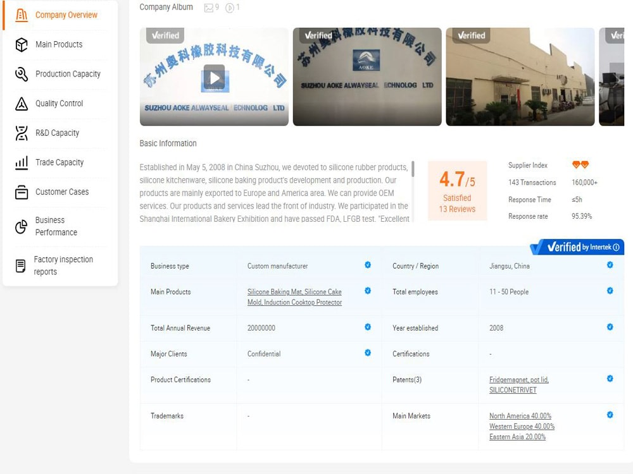The height and width of the screenshot is (474, 633).
Task: Click the 143 Transactions label
Action: 532,183
